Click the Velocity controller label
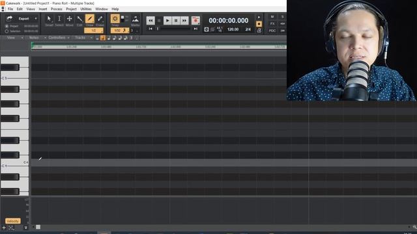Screen dimensions: 417x234 click(12, 221)
